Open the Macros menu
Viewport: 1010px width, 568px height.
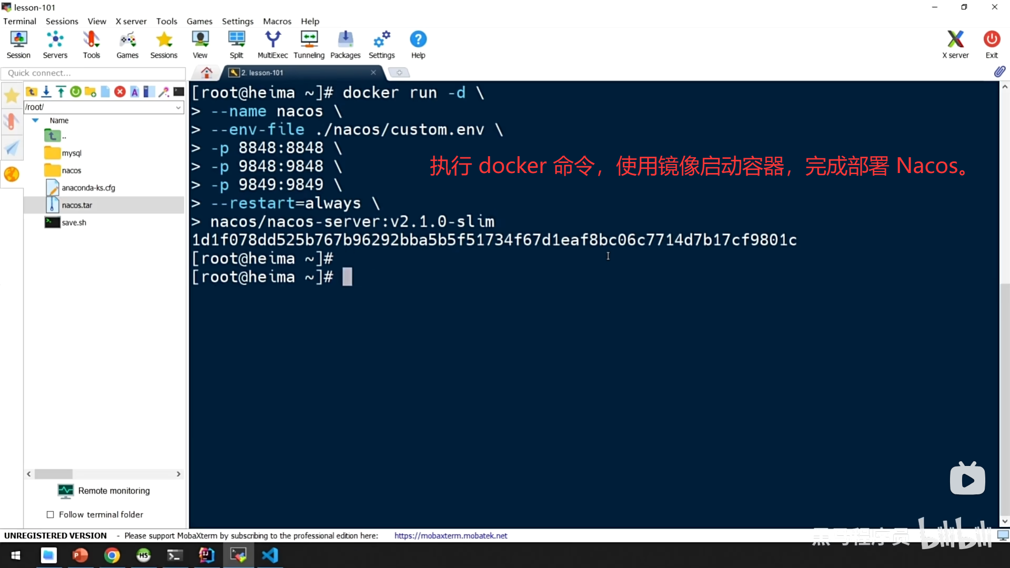pyautogui.click(x=277, y=21)
